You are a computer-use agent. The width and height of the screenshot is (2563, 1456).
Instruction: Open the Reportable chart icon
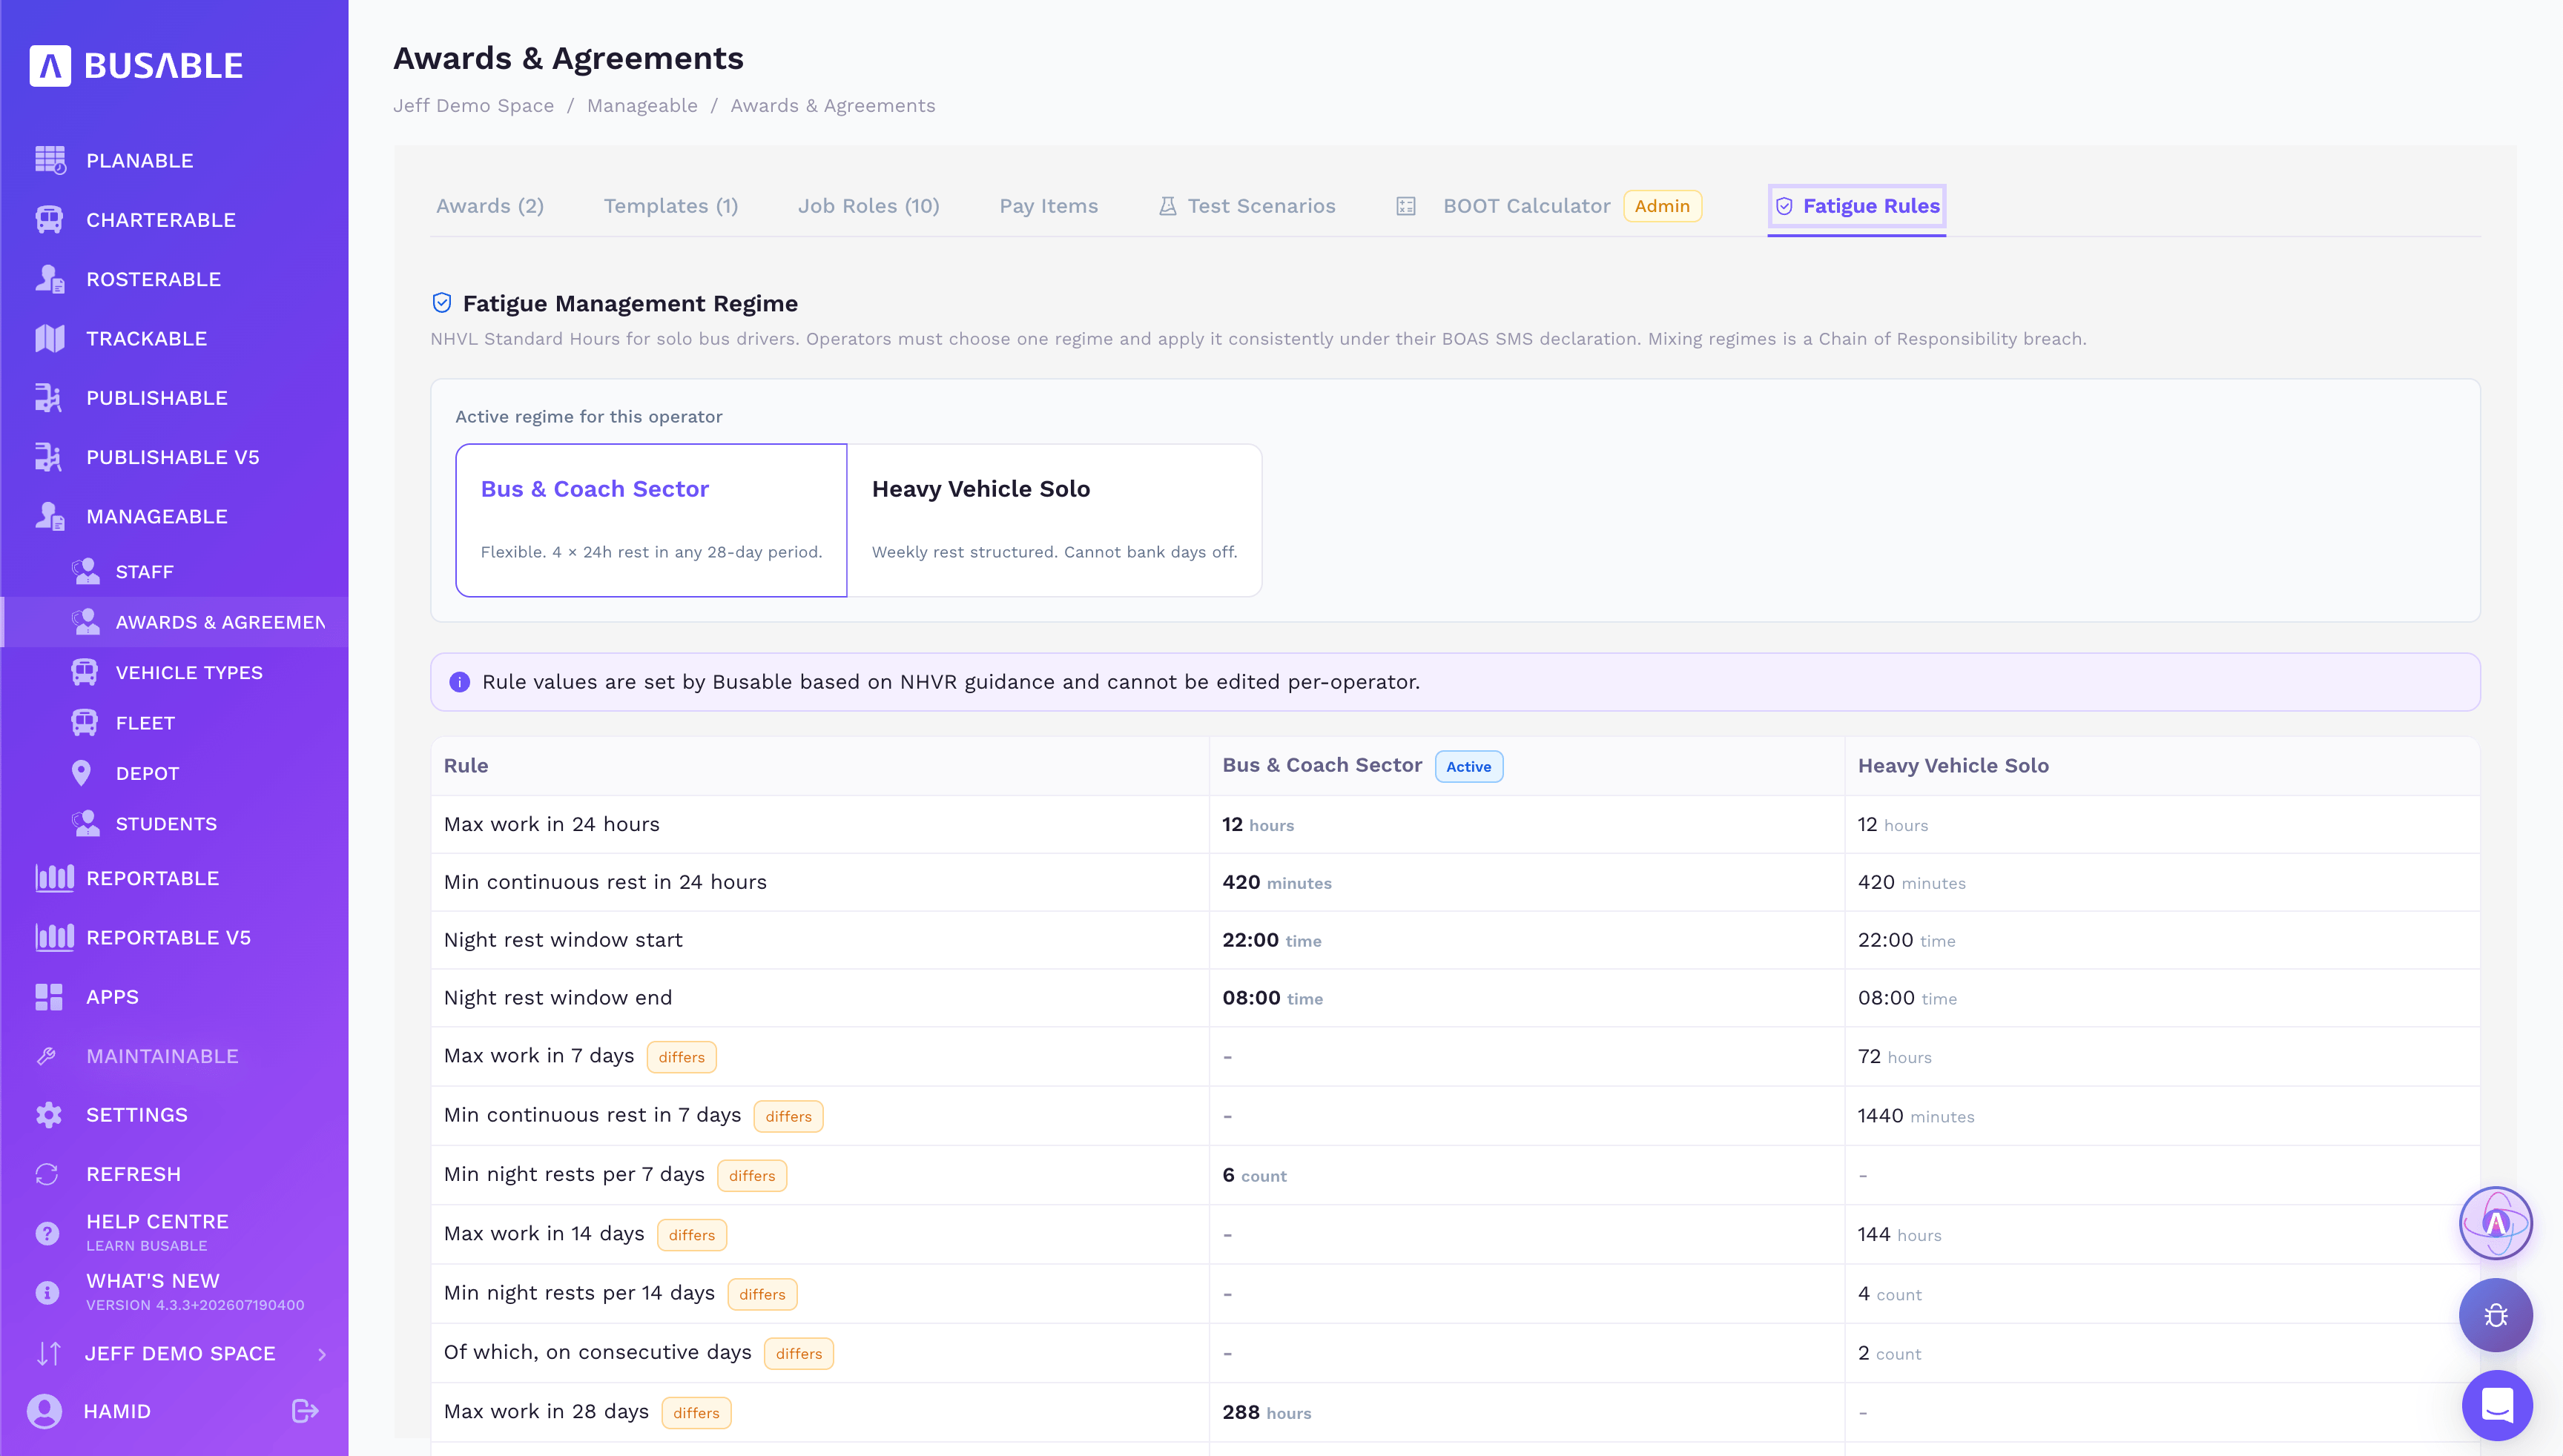(x=54, y=878)
